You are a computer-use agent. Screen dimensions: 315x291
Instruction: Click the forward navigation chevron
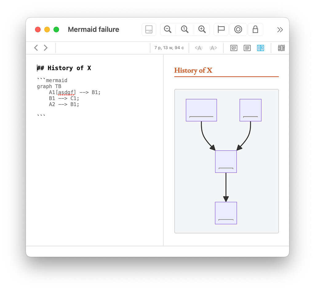pos(46,48)
